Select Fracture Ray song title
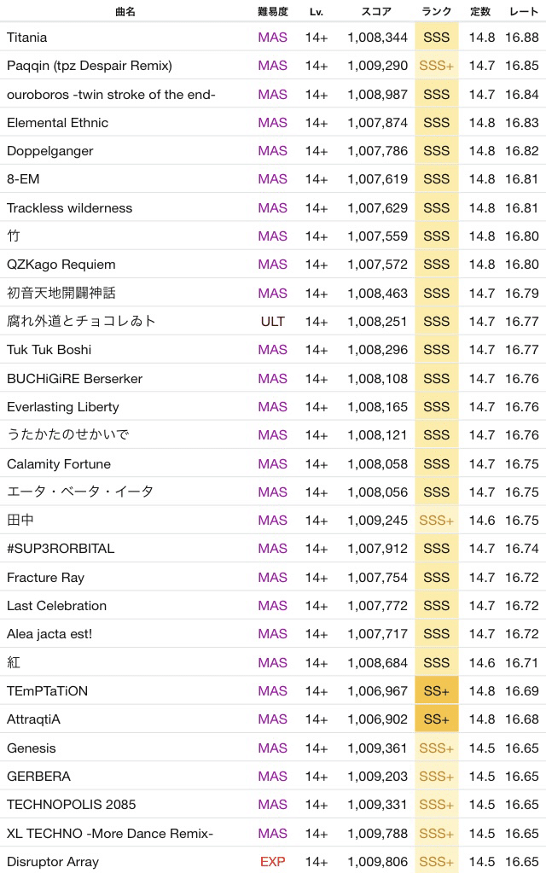Screen dimensions: 546x873 [x=45, y=578]
